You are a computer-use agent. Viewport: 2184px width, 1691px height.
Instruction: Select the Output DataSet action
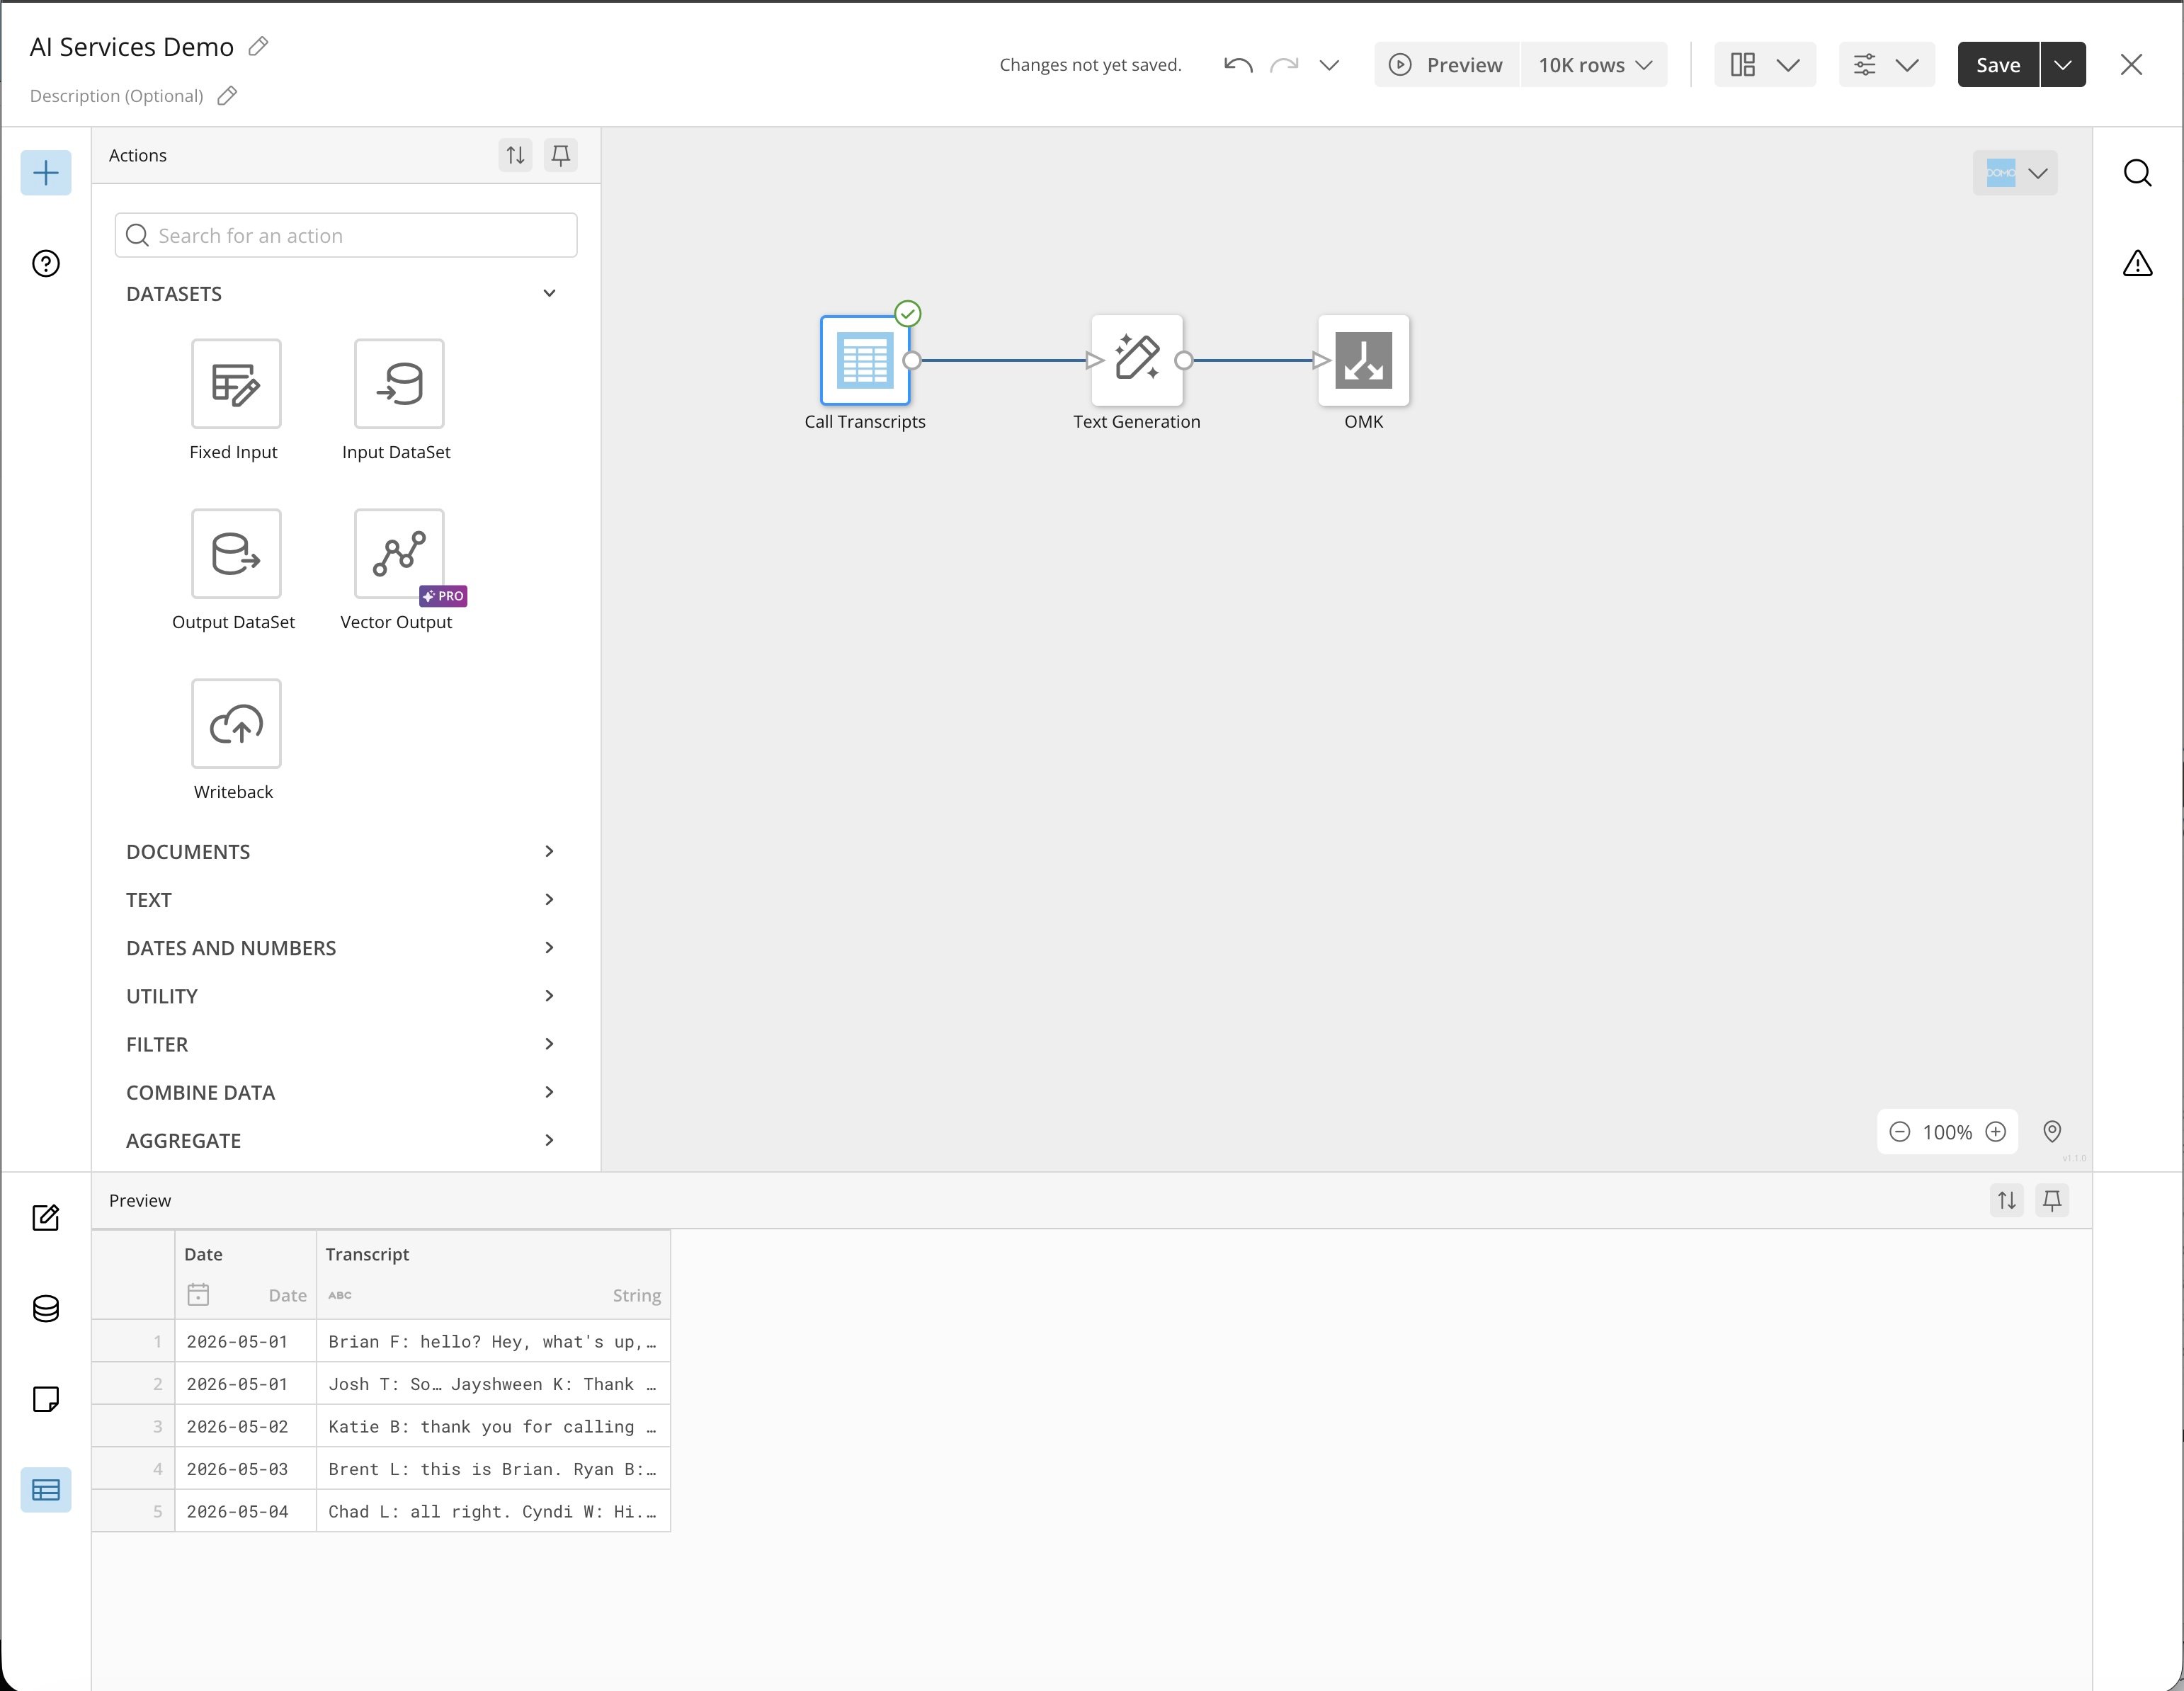click(x=236, y=554)
